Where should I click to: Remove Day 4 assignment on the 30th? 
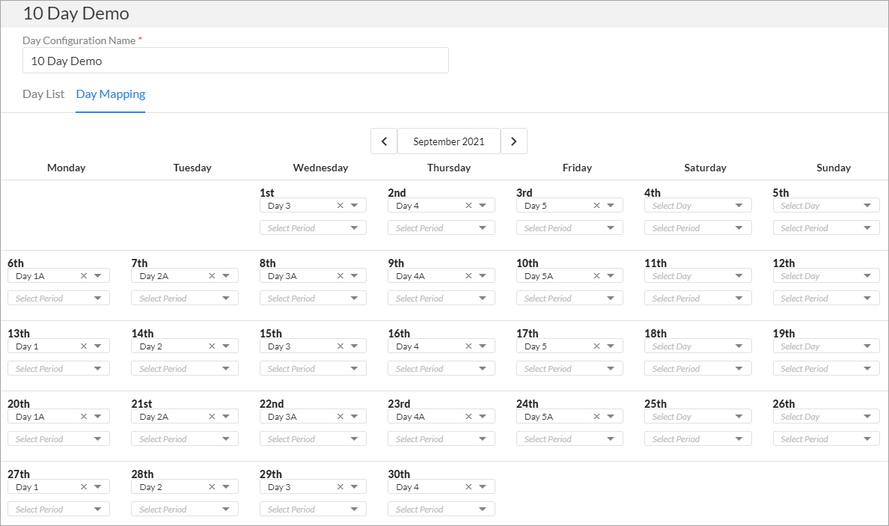click(468, 487)
